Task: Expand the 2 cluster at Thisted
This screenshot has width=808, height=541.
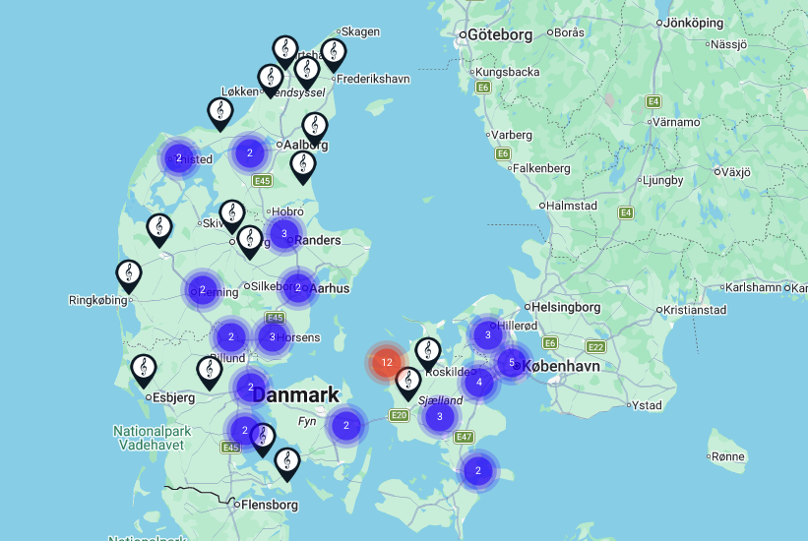Action: click(179, 156)
